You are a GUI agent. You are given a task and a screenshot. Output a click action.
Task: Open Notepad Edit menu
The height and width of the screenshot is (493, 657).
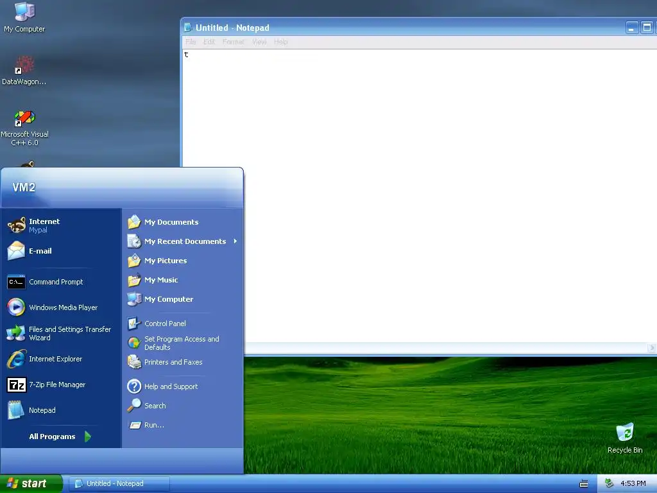coord(209,42)
